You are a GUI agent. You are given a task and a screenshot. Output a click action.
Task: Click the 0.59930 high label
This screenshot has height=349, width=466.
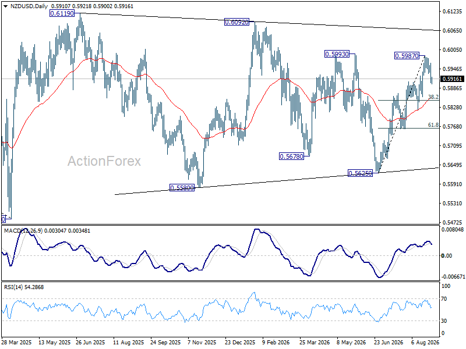click(x=337, y=54)
